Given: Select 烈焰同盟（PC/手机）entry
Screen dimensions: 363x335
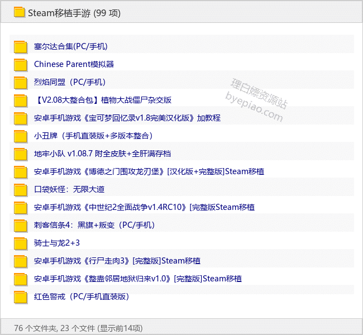Looking at the screenshot, I should [x=70, y=82].
